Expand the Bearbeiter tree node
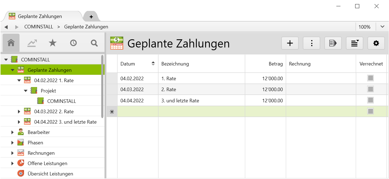 12,132
